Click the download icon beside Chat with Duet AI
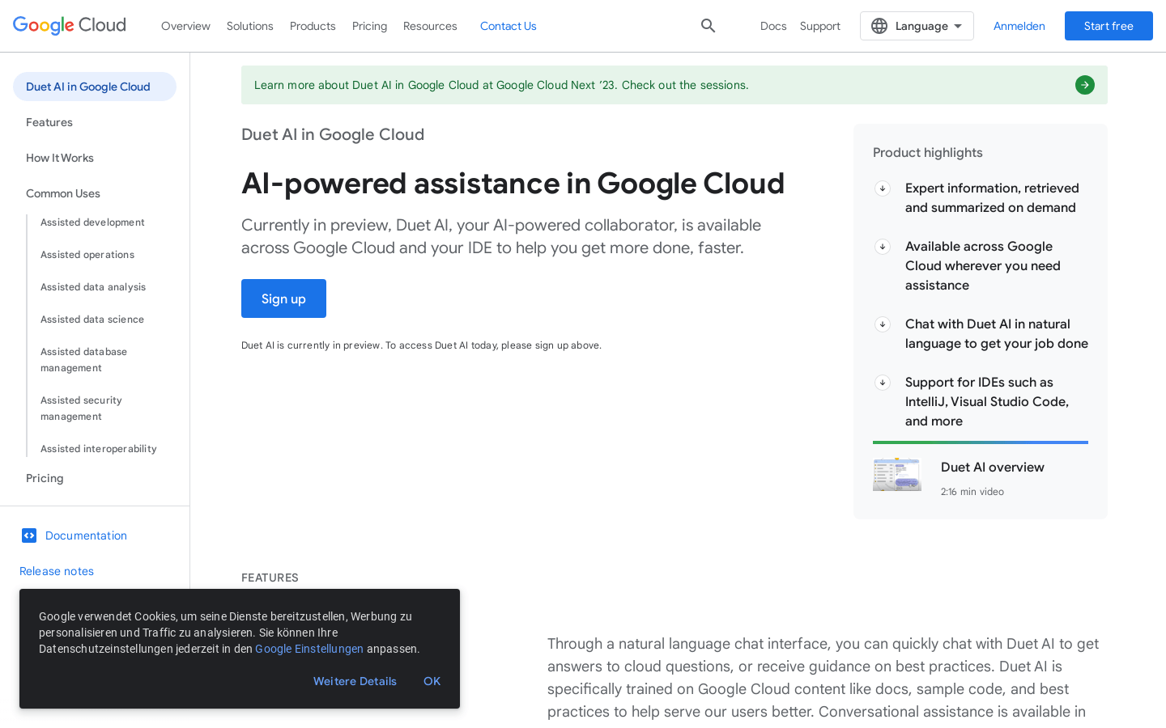This screenshot has width=1166, height=728. 883,324
